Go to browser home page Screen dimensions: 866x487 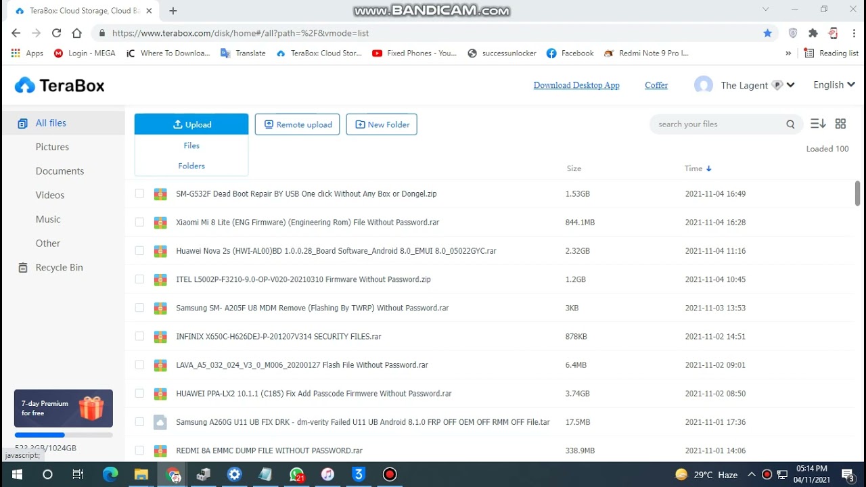(x=76, y=33)
